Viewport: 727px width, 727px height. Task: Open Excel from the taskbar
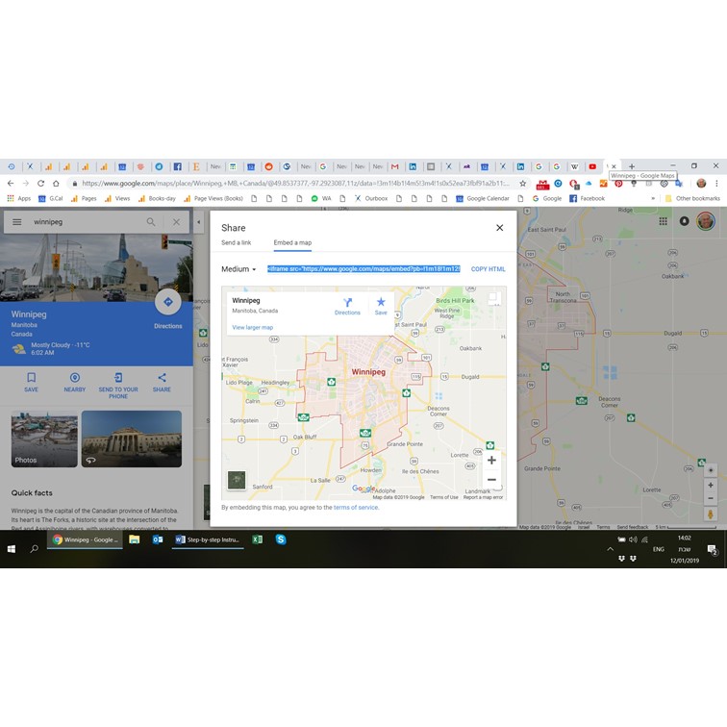coord(258,539)
